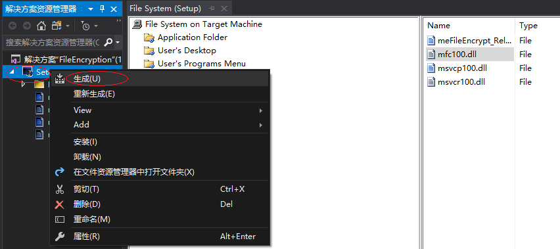Toggle the pin on File System (Setup) tab
Screen dimensions: 560x249
pyautogui.click(x=212, y=9)
